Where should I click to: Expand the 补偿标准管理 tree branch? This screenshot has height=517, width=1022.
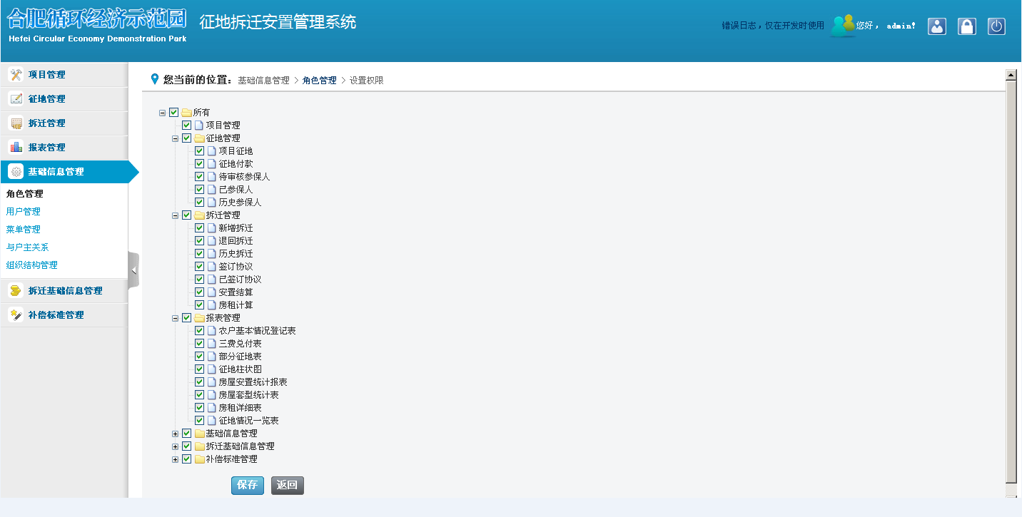pos(176,459)
